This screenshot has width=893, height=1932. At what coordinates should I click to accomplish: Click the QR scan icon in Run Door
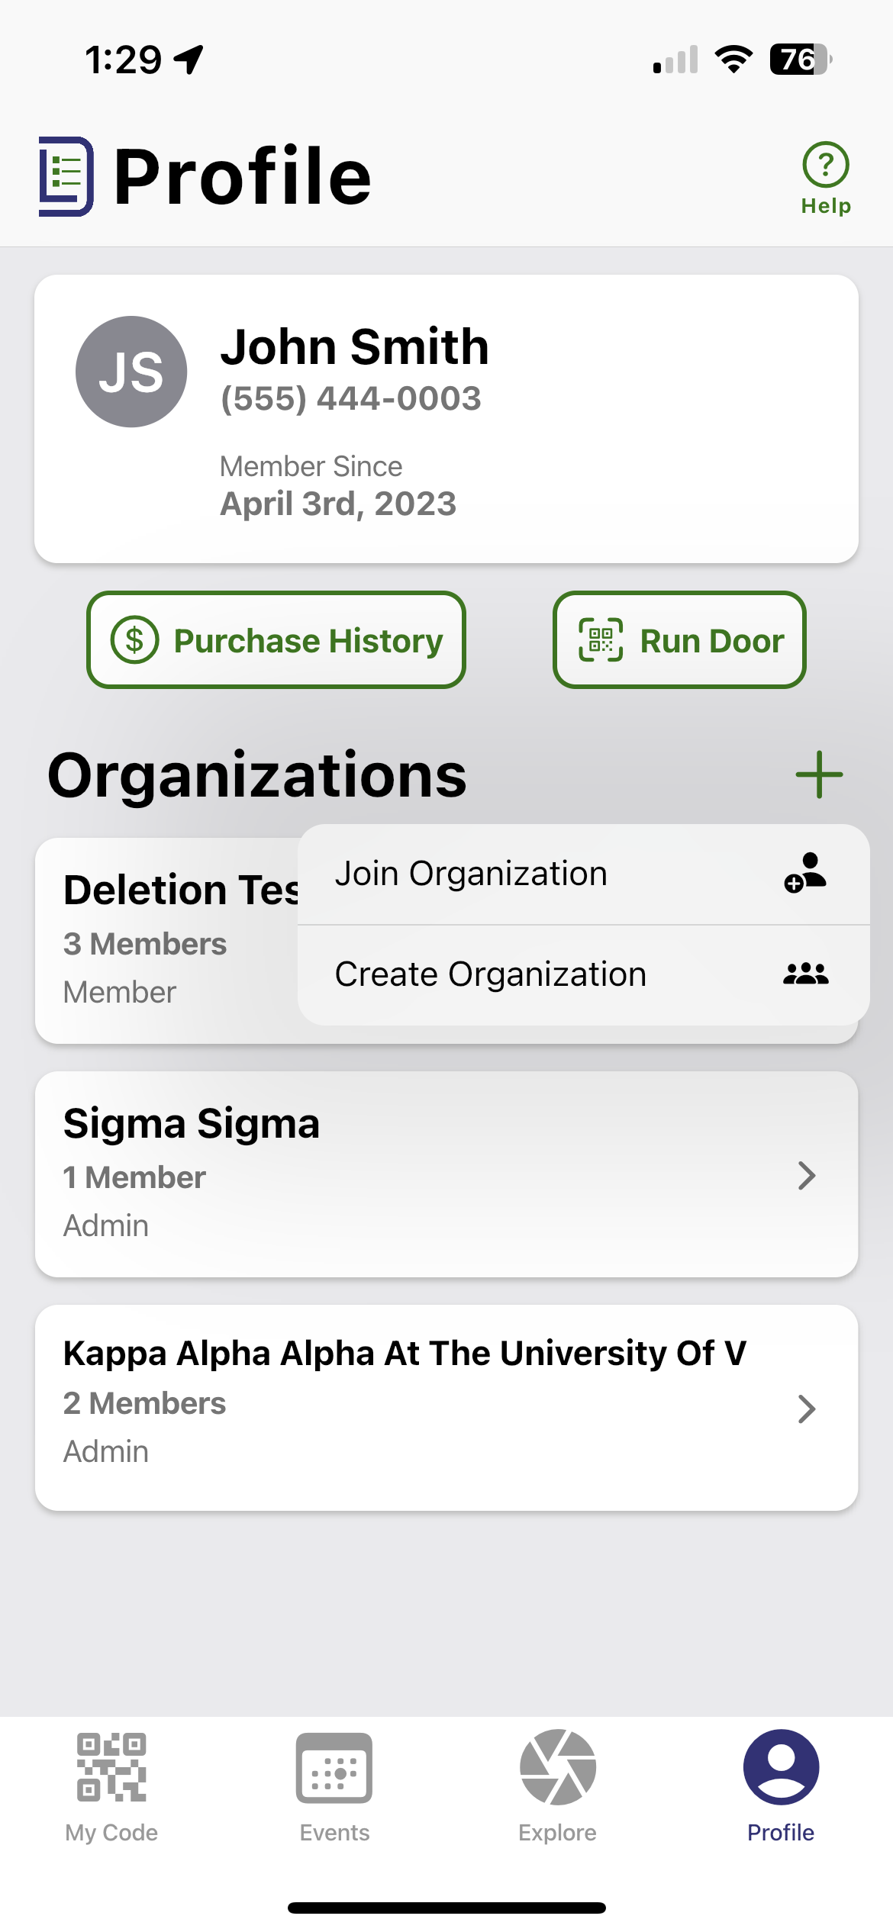coord(601,640)
